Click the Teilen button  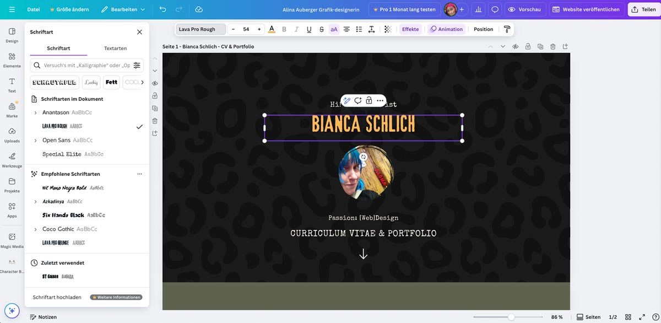pos(643,9)
